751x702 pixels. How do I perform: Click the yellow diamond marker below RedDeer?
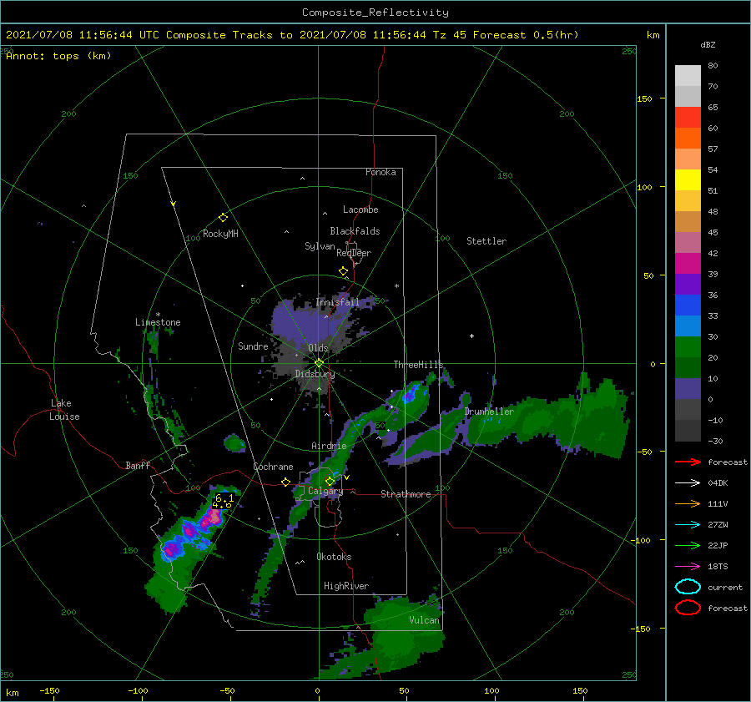(x=343, y=271)
